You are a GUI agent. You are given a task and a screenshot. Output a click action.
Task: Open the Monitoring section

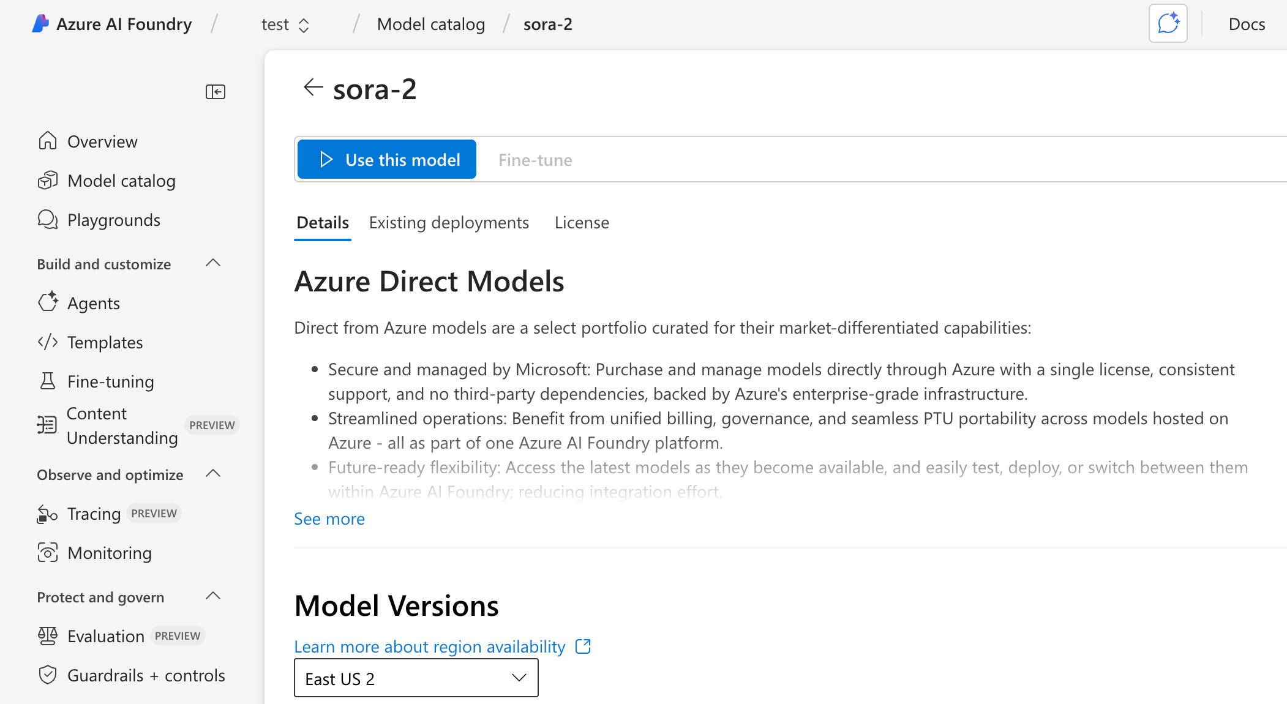click(x=110, y=553)
